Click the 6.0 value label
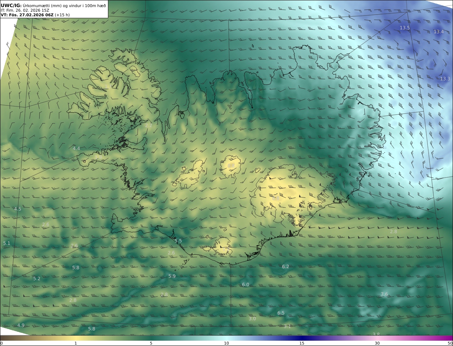The width and height of the screenshot is (453, 346). [246, 284]
